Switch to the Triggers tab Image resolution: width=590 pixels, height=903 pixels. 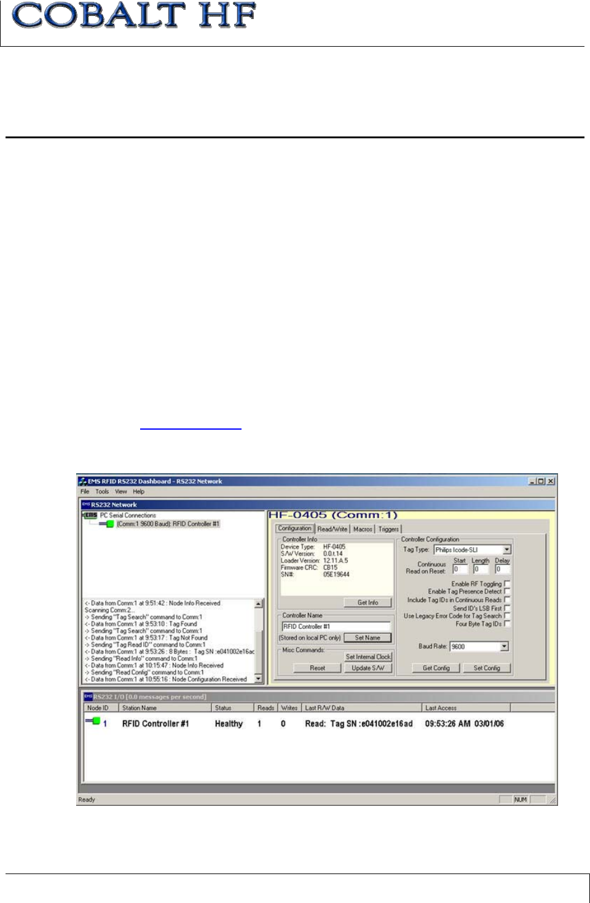point(388,529)
